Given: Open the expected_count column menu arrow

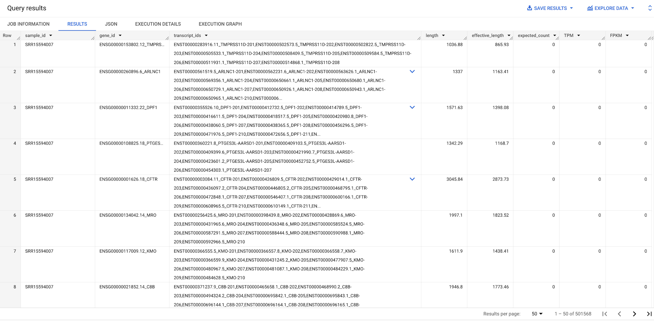Looking at the screenshot, I should (555, 35).
